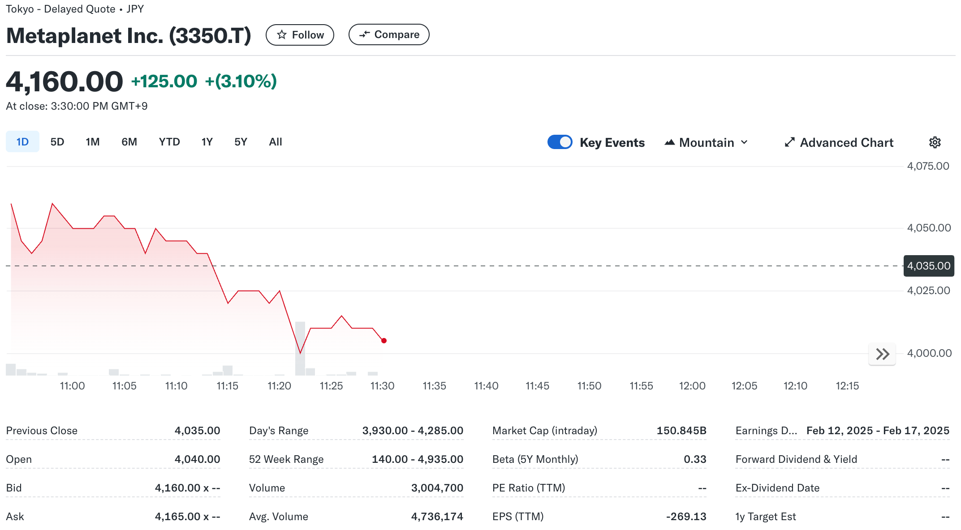This screenshot has height=530, width=961.
Task: Click the EPS (TTM) value -269.13
Action: pos(686,517)
